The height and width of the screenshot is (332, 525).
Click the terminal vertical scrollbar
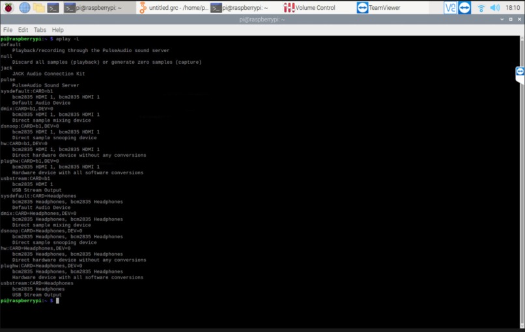click(x=522, y=182)
